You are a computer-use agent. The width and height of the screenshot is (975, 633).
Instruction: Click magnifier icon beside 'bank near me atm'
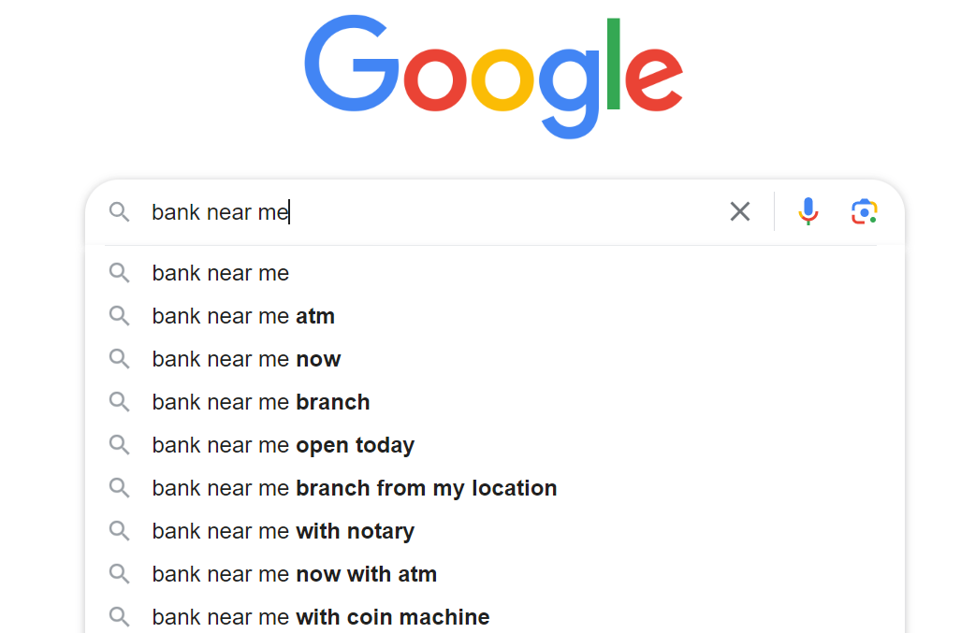[x=119, y=316]
